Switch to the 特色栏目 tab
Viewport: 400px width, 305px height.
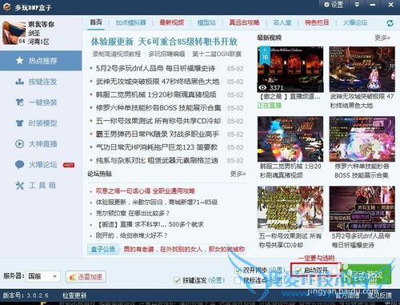(x=317, y=22)
